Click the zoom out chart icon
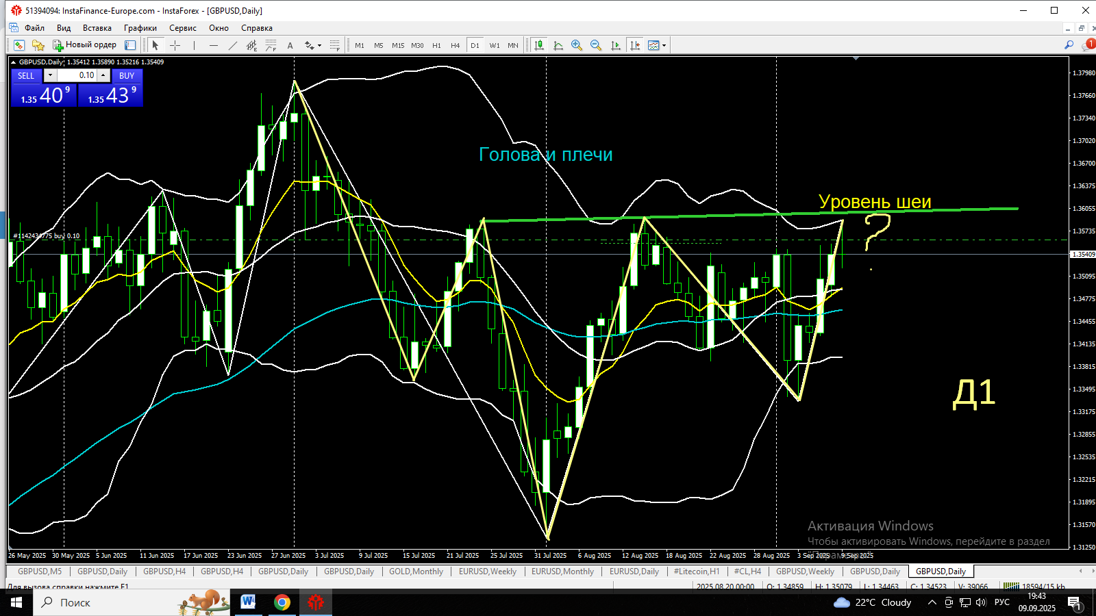 pyautogui.click(x=596, y=45)
